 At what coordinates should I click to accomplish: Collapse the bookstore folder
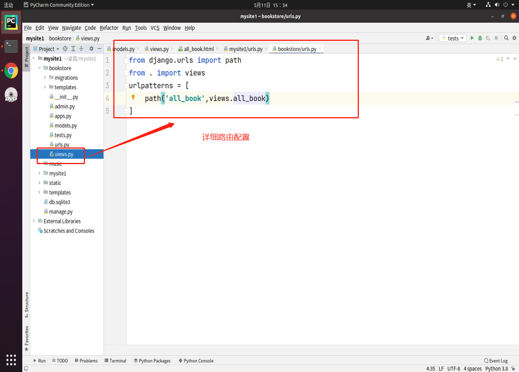click(x=39, y=68)
